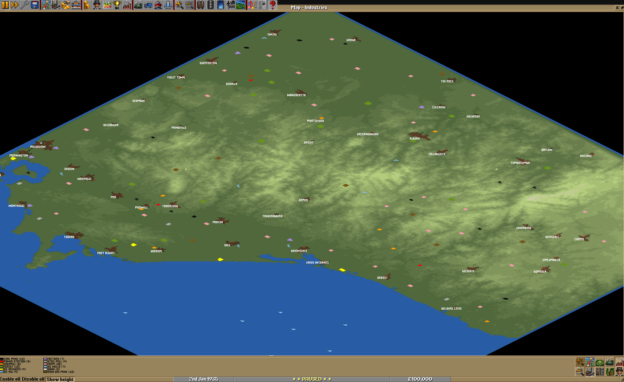Open industry menu in the top toolbar
Image resolution: width=624 pixels, height=382 pixels.
click(x=127, y=5)
